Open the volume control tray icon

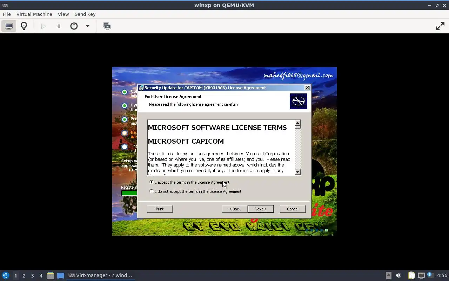pyautogui.click(x=398, y=275)
